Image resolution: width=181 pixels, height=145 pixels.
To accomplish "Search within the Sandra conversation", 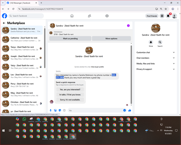I will tap(160, 42).
